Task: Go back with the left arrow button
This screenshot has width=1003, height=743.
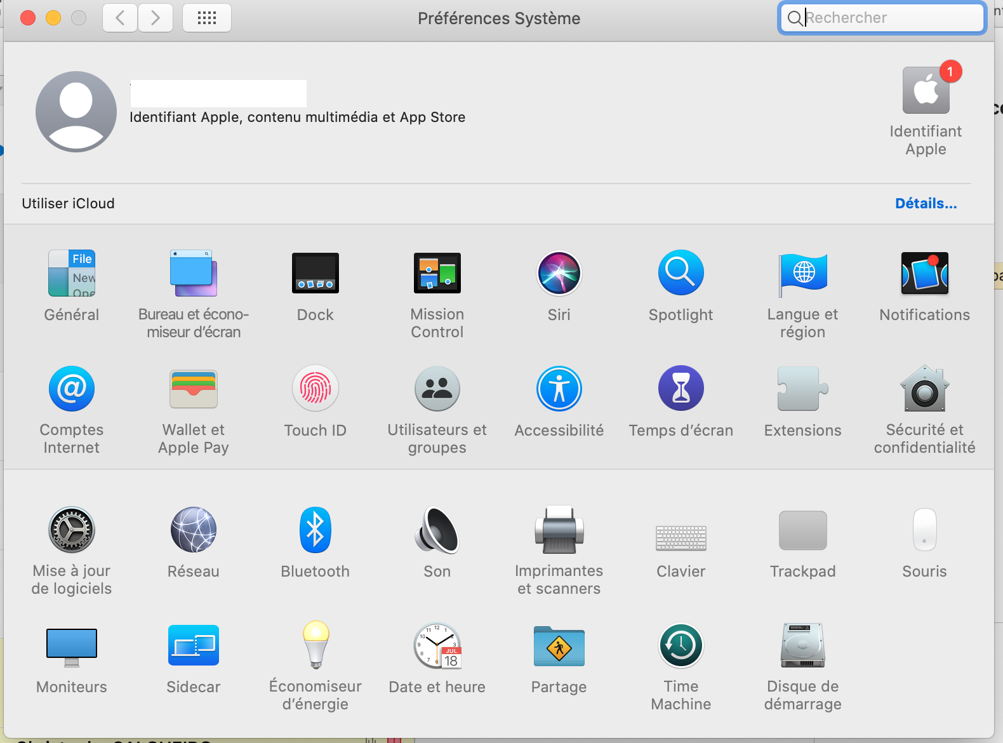Action: click(120, 18)
